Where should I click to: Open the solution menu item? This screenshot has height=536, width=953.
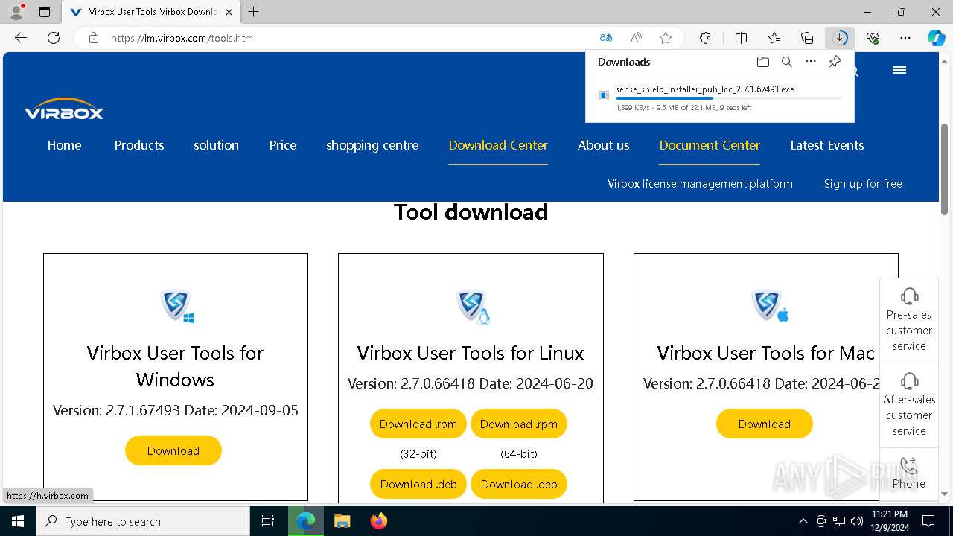point(216,145)
